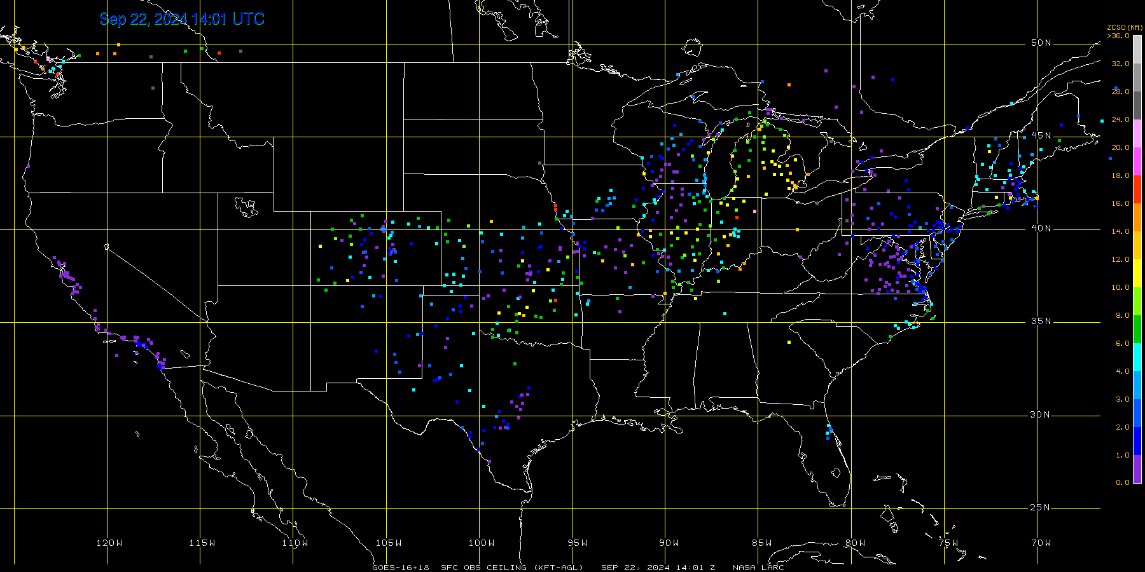Screen dimensions: 1145x572
Task: Click the 45N latitude label
Action: pos(1041,135)
